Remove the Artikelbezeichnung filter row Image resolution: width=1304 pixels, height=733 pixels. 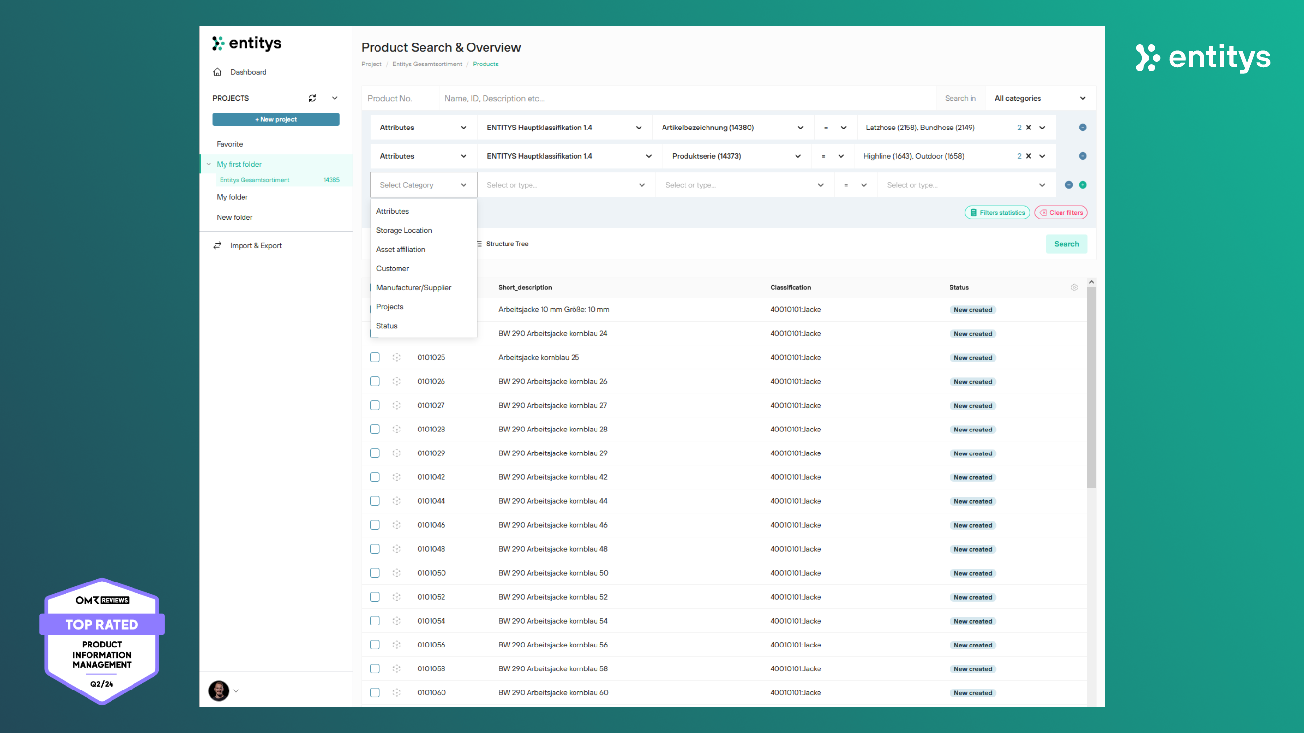(1083, 128)
